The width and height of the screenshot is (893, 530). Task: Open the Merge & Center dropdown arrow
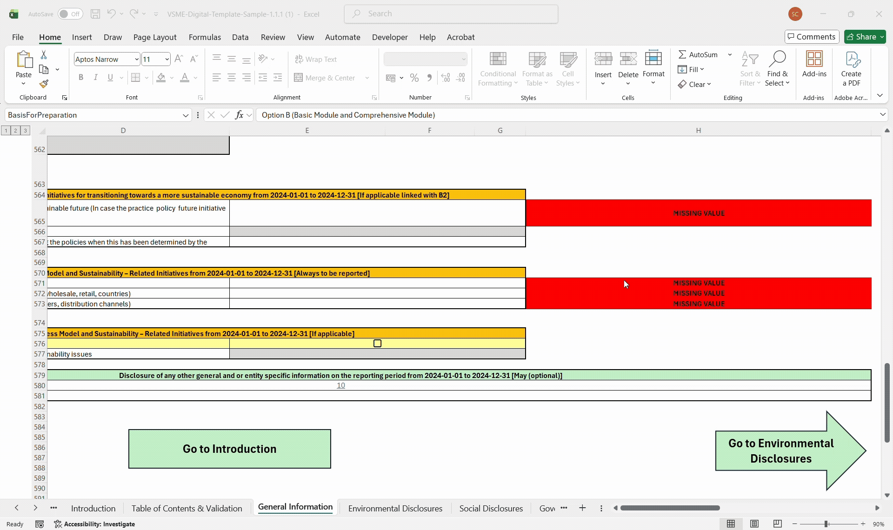(367, 78)
